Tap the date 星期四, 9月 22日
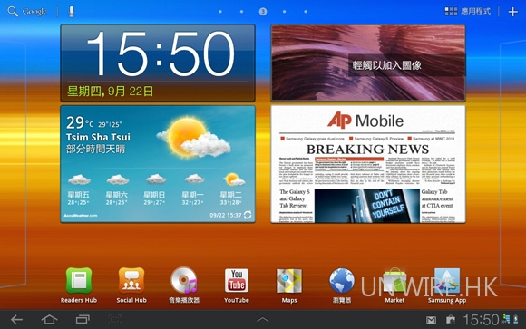Image resolution: width=526 pixels, height=329 pixels. click(110, 91)
